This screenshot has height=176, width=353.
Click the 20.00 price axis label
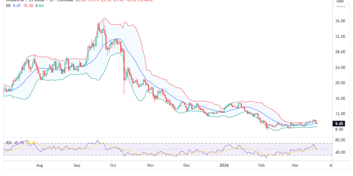(x=340, y=83)
